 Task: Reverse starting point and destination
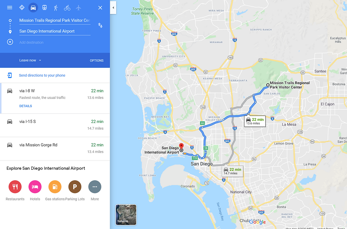pyautogui.click(x=100, y=25)
